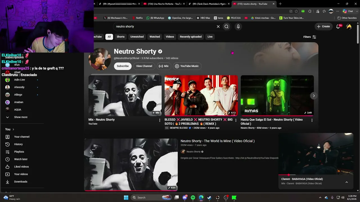The width and height of the screenshot is (360, 202).
Task: Open History icon in the sidebar
Action: point(8,144)
